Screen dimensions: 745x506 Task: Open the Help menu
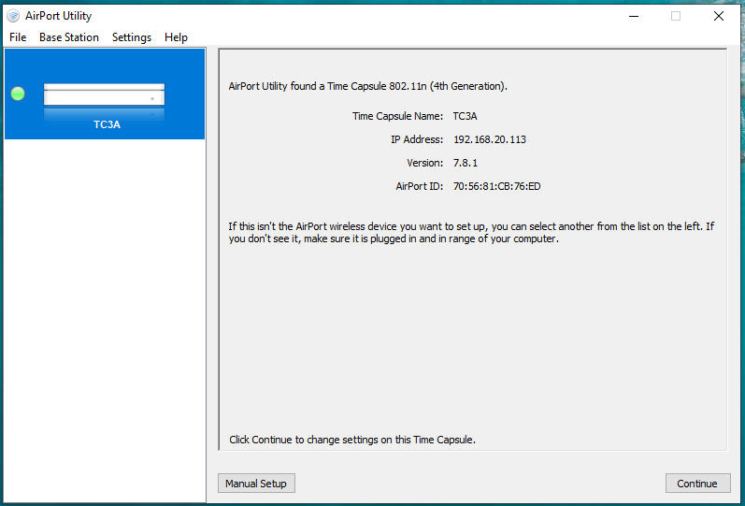176,37
